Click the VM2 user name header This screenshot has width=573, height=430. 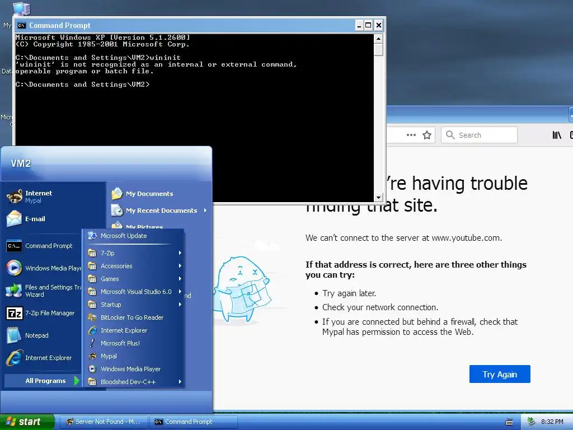(21, 163)
